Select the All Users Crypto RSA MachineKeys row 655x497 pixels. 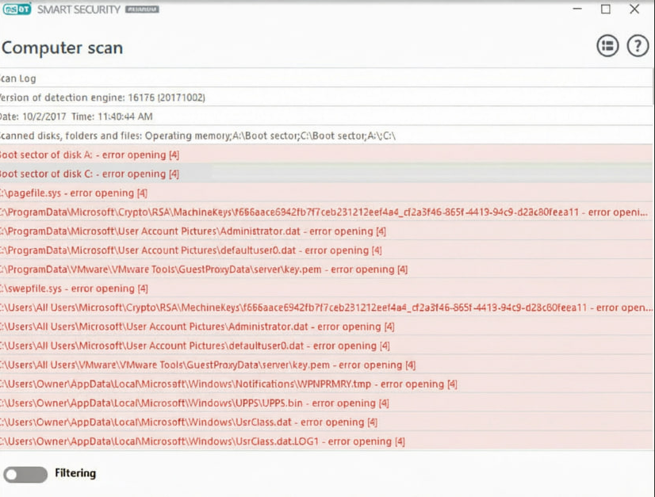[x=326, y=308]
